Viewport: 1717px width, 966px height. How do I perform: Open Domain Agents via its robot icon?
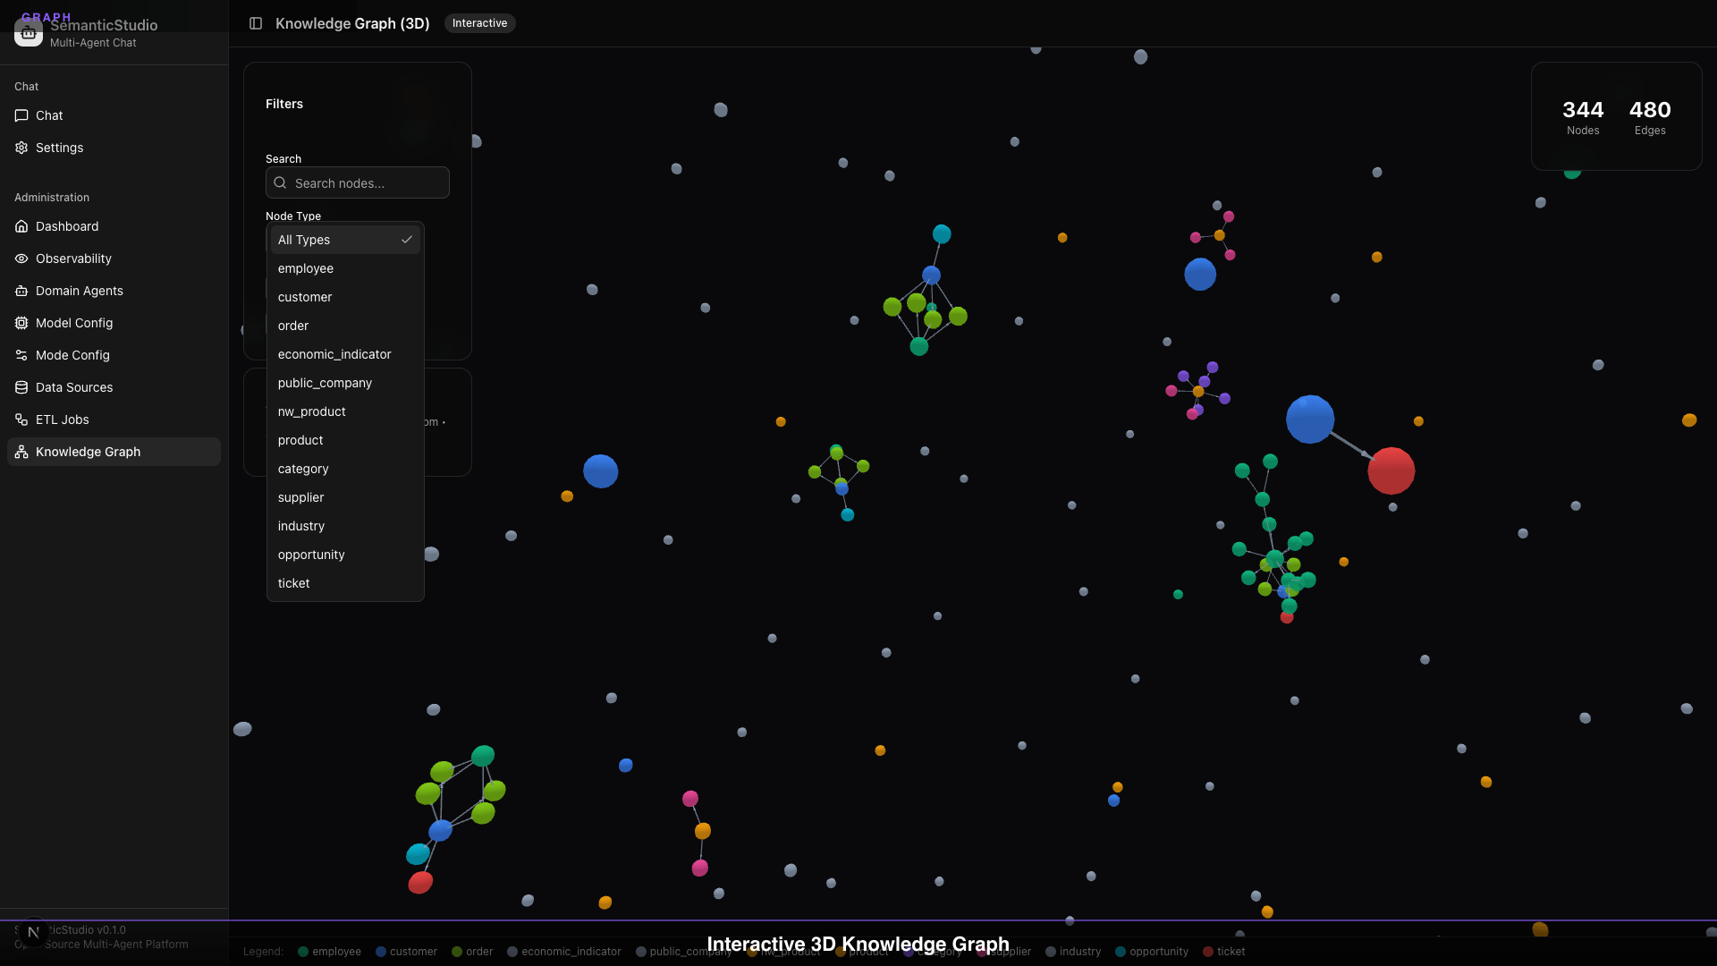[21, 291]
